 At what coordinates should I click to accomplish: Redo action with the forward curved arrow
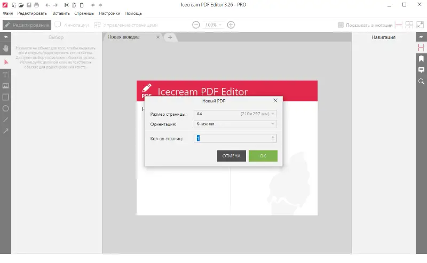[x=56, y=5]
